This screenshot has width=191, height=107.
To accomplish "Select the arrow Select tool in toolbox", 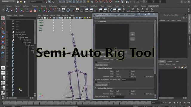I will (3, 18).
